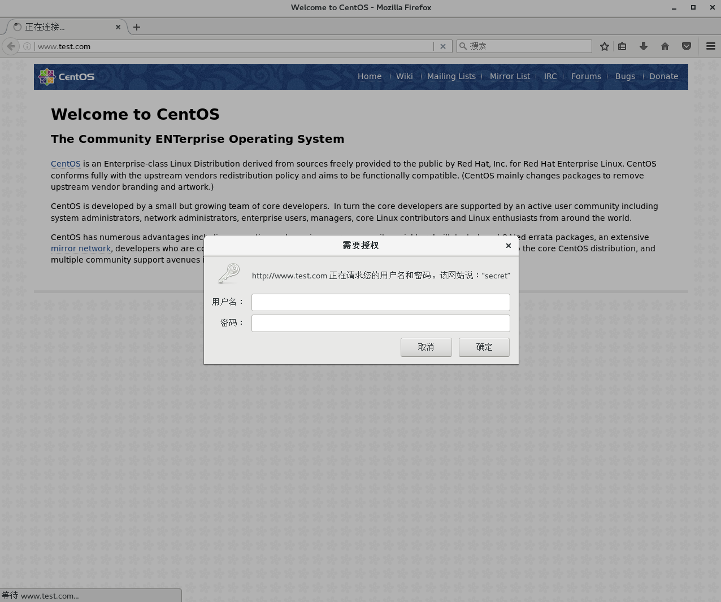Go to Firefox home page icon
The width and height of the screenshot is (721, 602).
click(665, 46)
